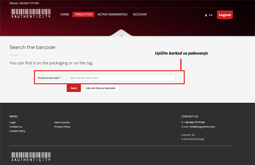255x165 pixels.
Task: Click the XAuthenticity logo in the header
Action: tap(31, 13)
